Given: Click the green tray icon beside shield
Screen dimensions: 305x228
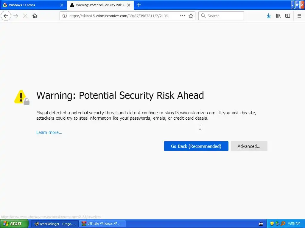Looking at the screenshot, I should (277, 224).
